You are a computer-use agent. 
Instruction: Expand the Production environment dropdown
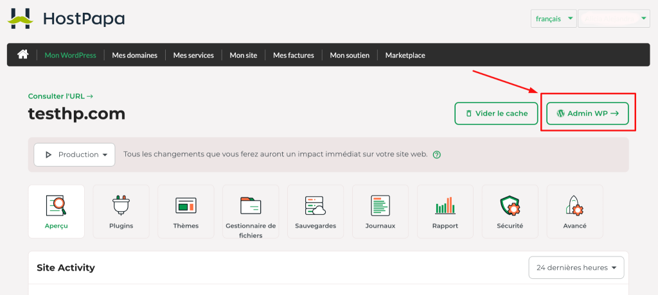(75, 155)
